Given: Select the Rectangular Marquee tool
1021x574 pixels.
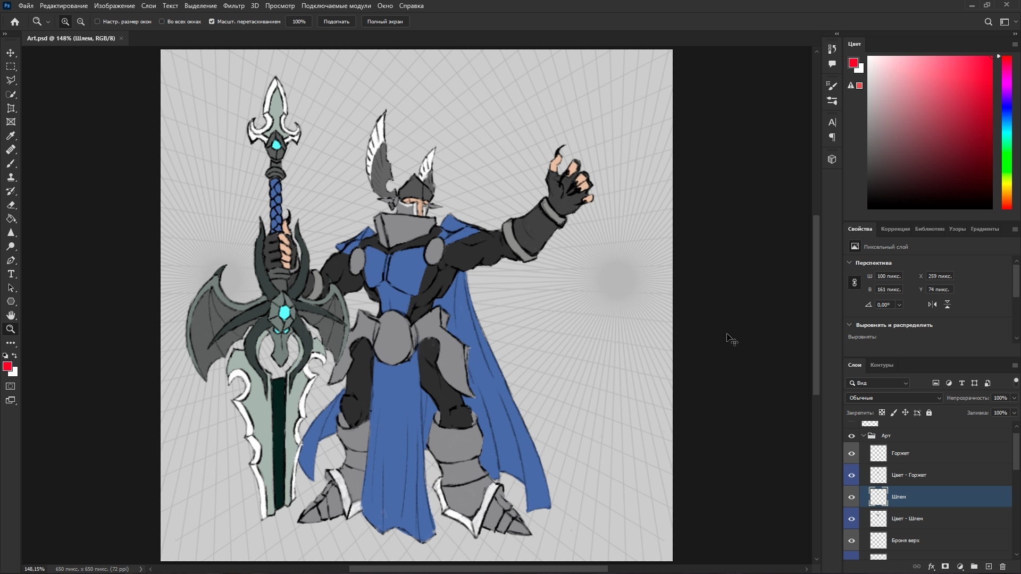Looking at the screenshot, I should click(11, 66).
